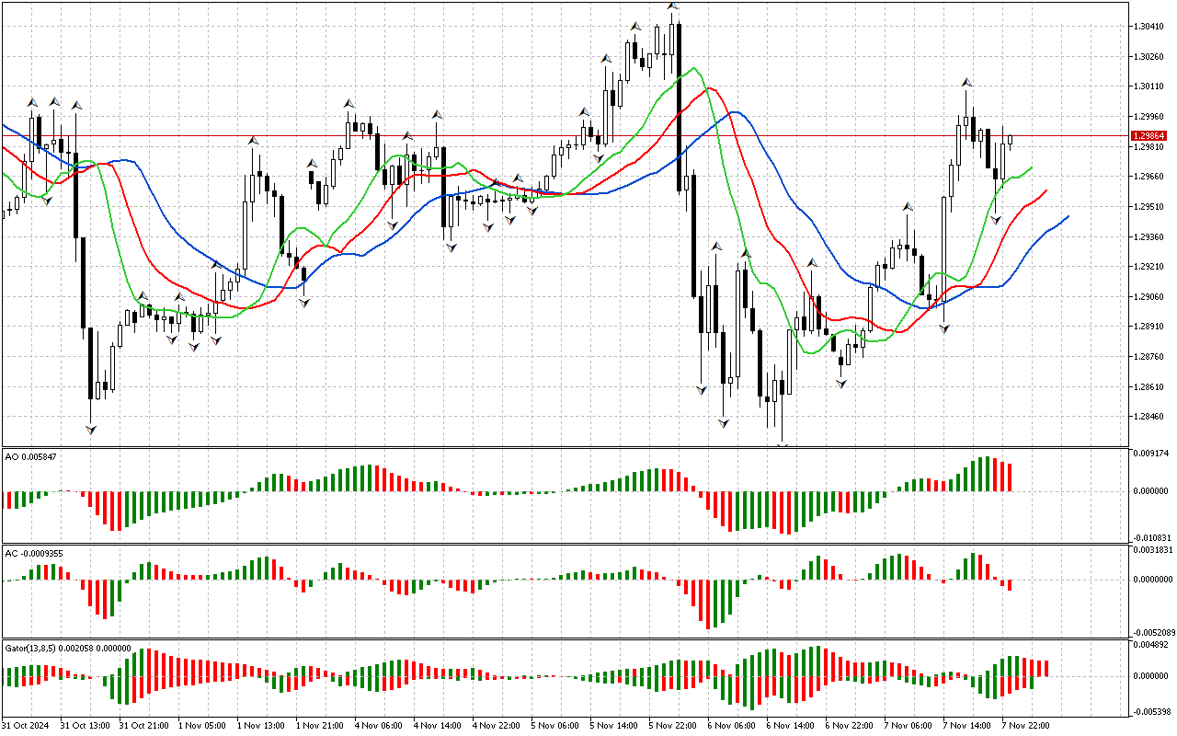This screenshot has width=1177, height=736.
Task: Click the 1 Nov 05:00 time label
Action: click(202, 726)
